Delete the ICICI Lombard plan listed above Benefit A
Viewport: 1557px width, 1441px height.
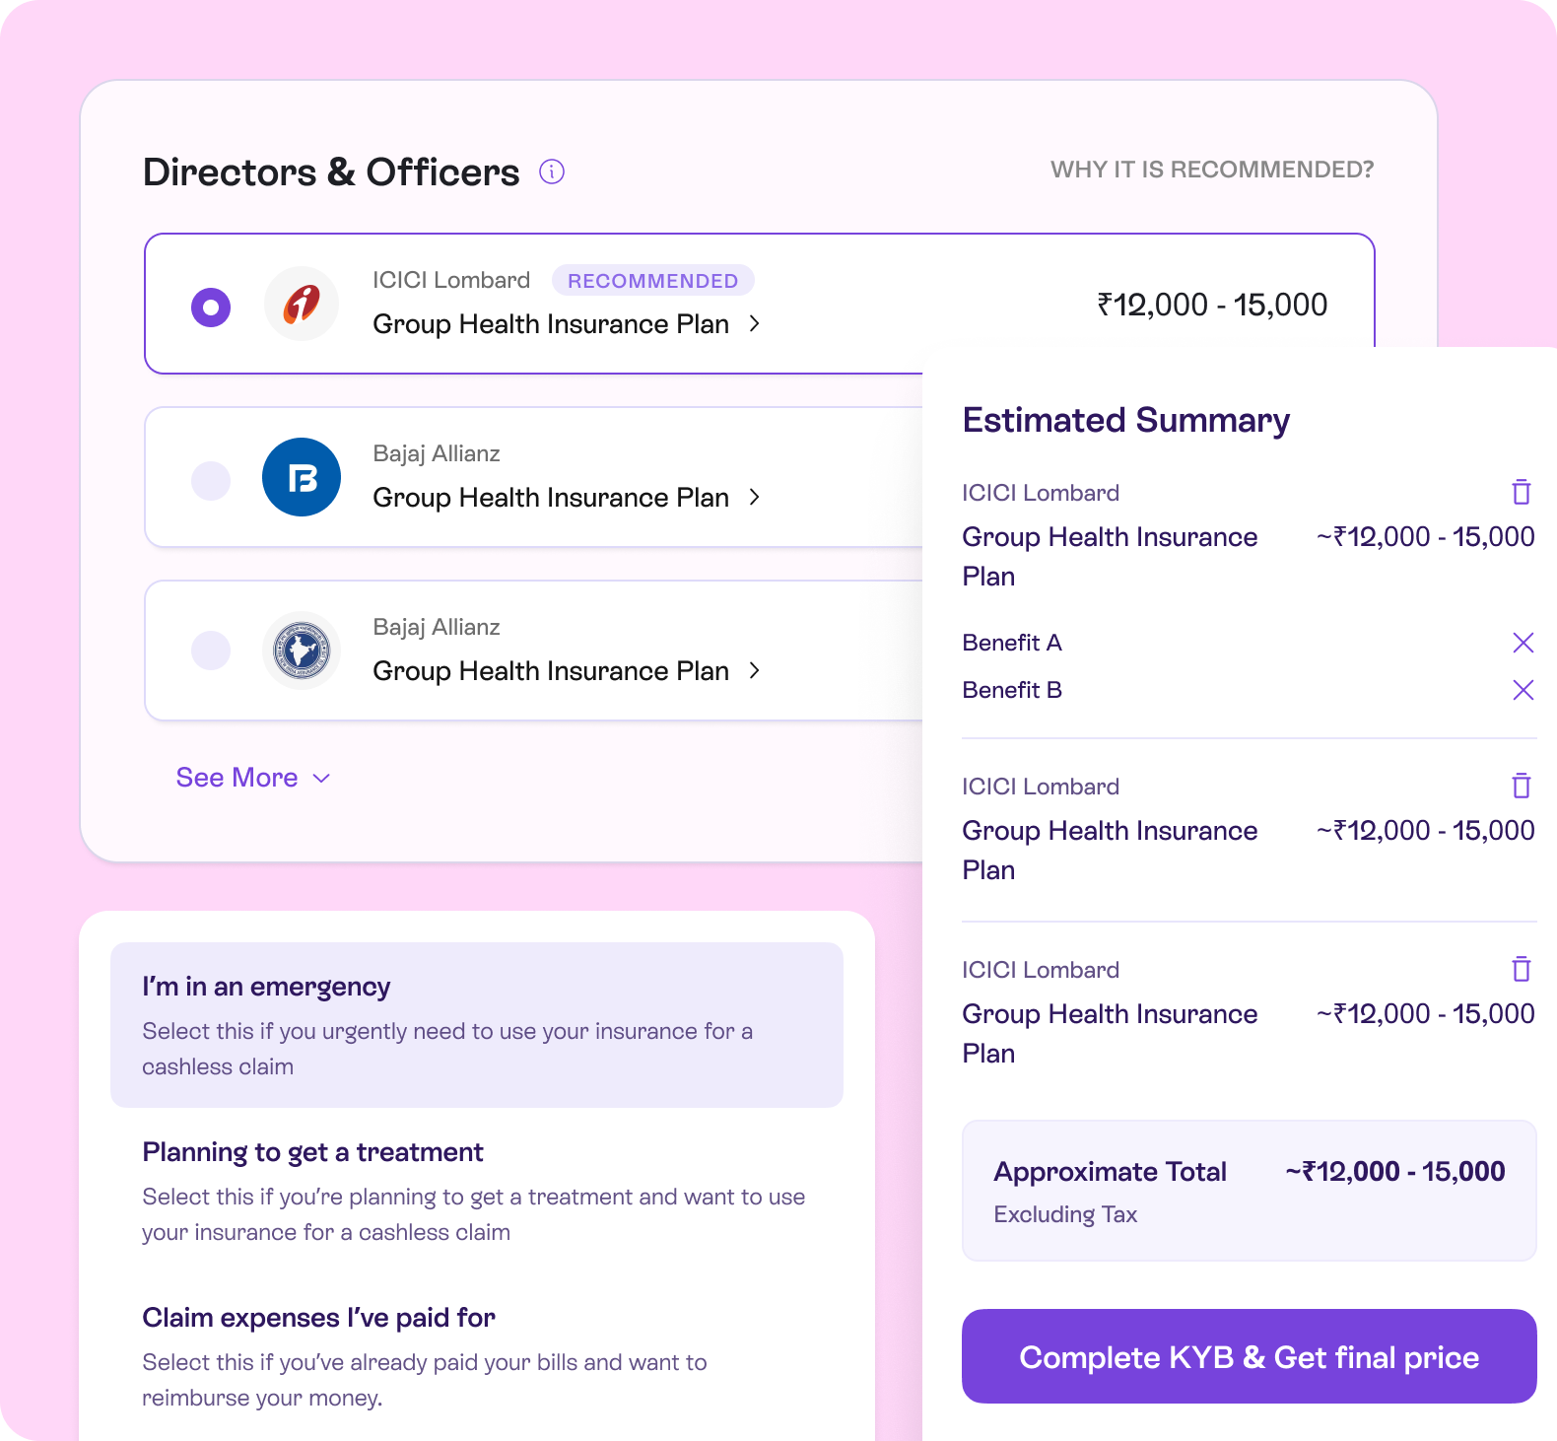click(x=1522, y=491)
